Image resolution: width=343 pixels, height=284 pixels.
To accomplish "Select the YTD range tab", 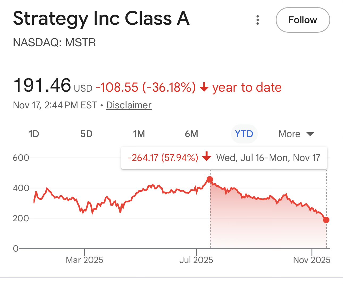I will (244, 134).
